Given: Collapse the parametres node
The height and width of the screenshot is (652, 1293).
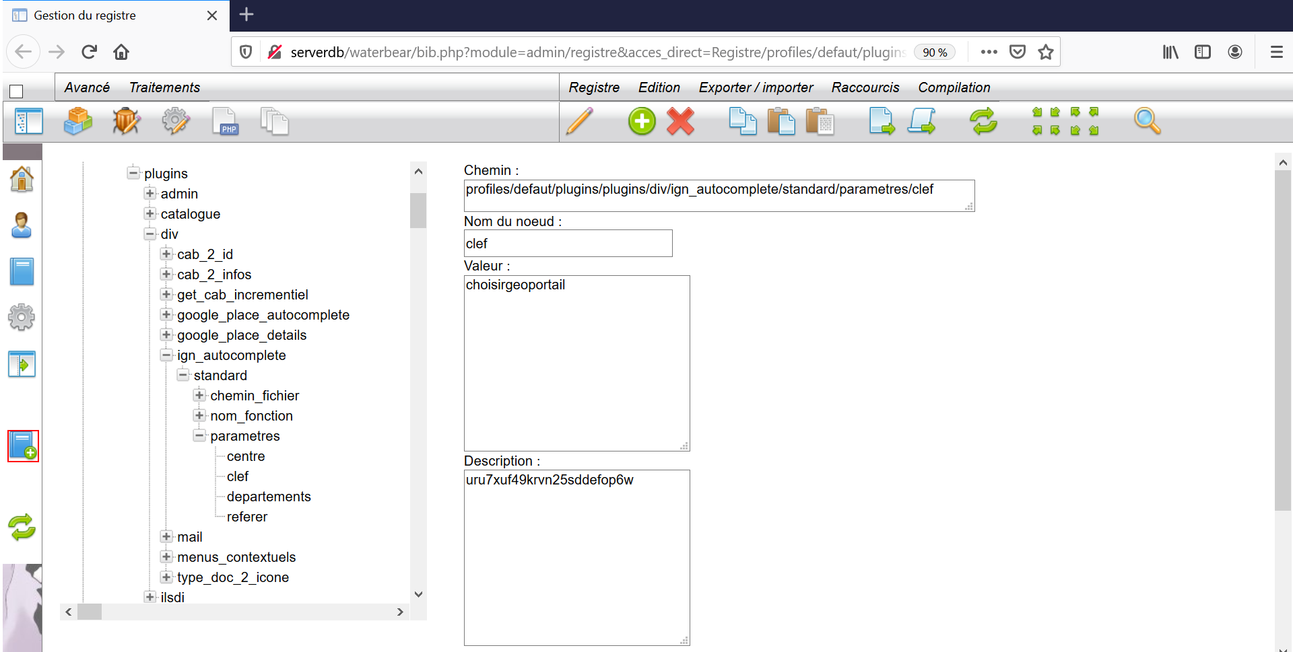Looking at the screenshot, I should tap(199, 435).
